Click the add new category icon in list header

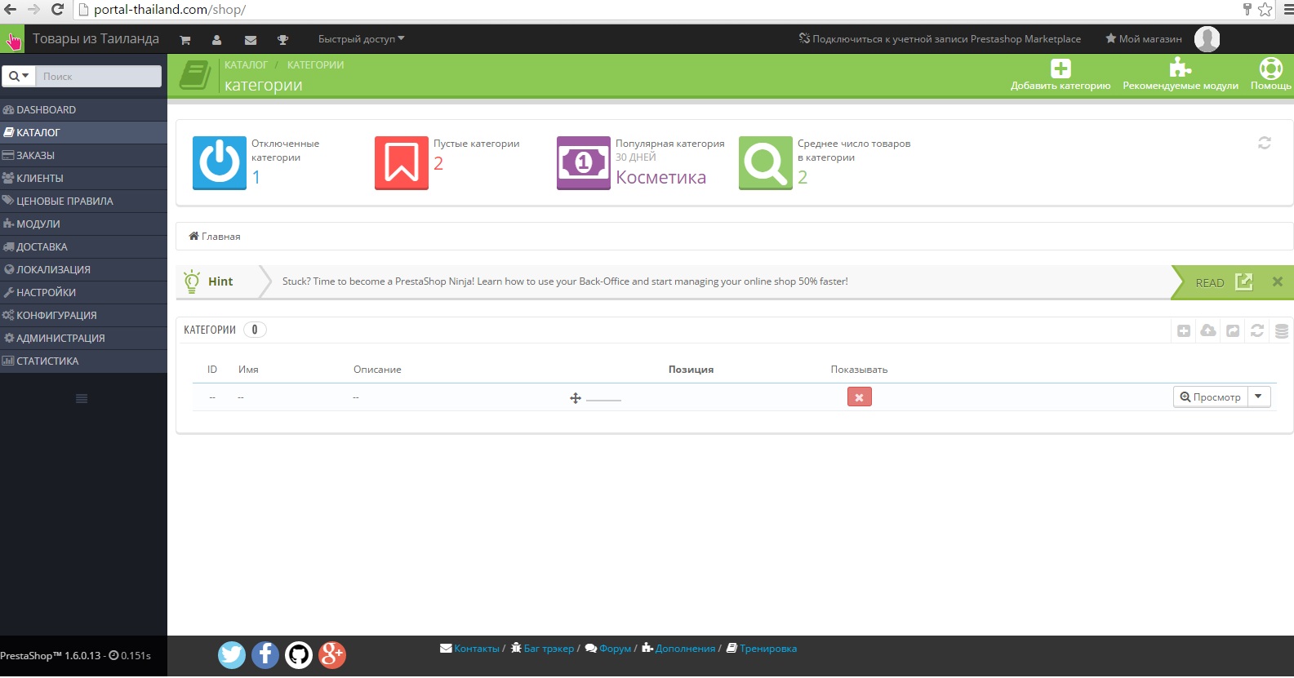(x=1184, y=330)
